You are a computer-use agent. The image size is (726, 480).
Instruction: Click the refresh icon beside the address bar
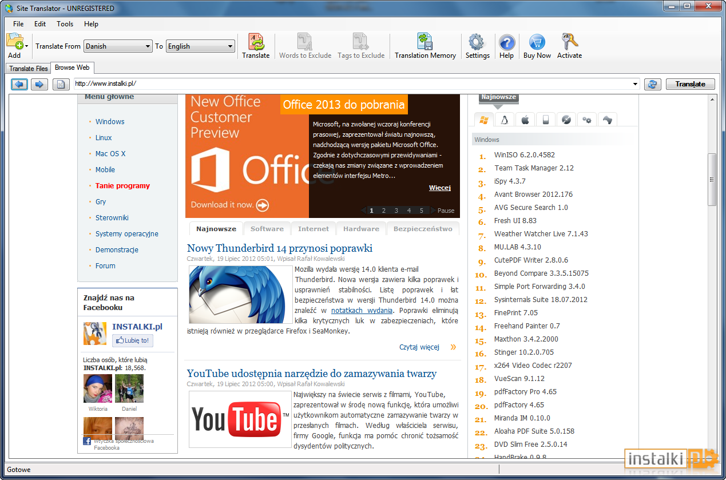[652, 85]
